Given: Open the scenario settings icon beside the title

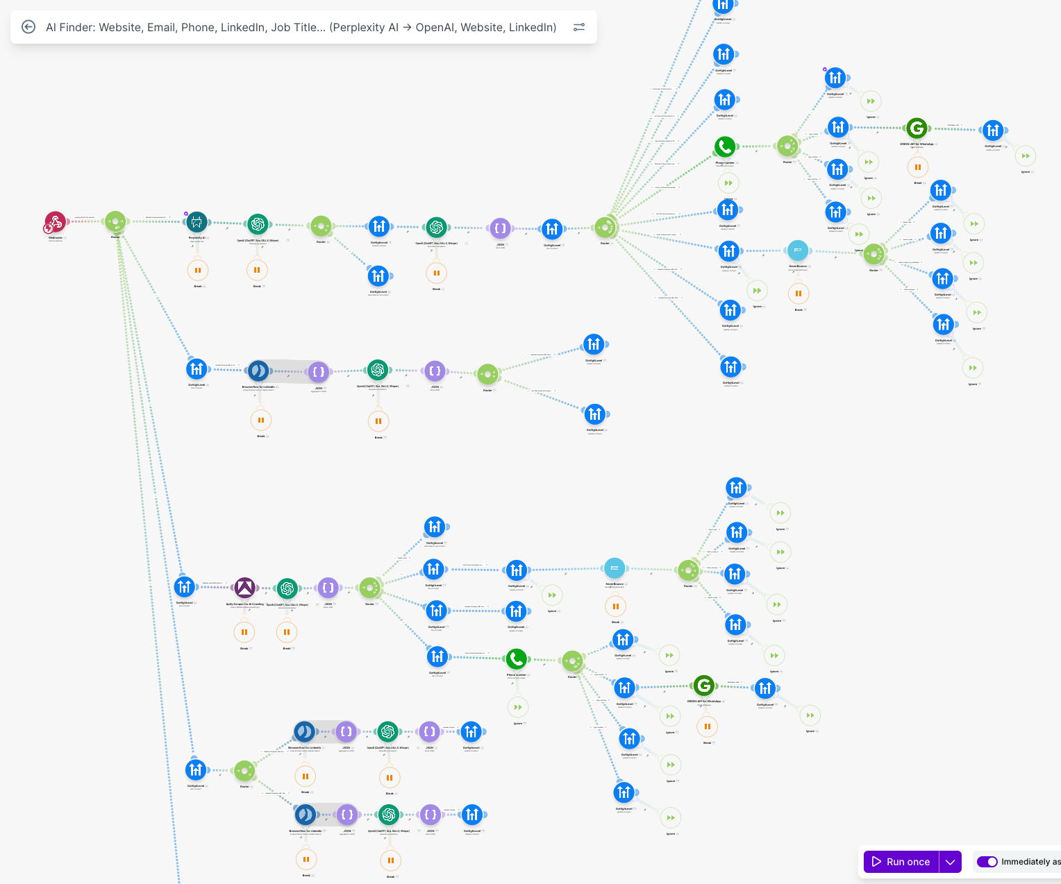Looking at the screenshot, I should click(x=579, y=27).
